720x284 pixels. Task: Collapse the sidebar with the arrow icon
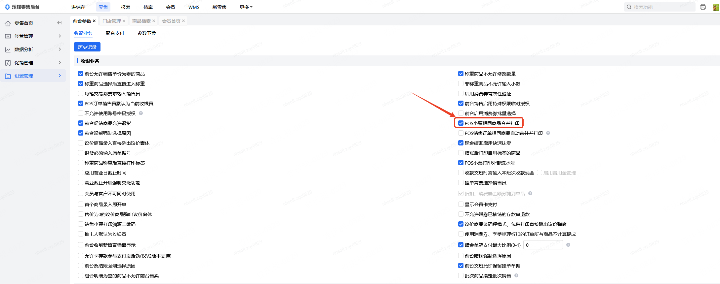click(60, 23)
